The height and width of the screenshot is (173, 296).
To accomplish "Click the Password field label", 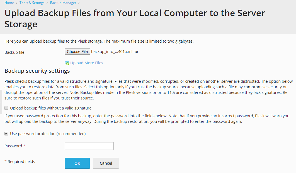I will (x=13, y=146).
